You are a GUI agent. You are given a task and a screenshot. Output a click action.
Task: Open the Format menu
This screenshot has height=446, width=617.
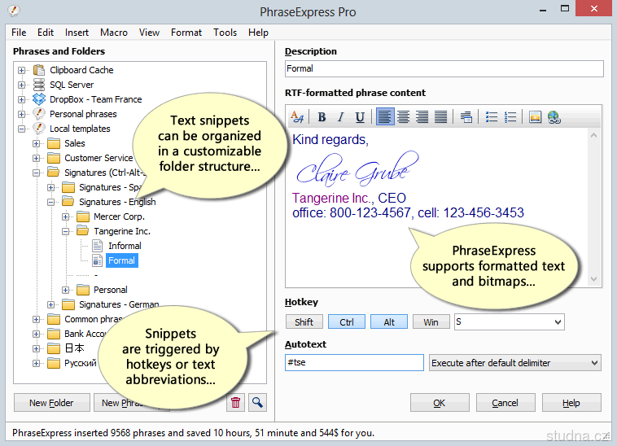pyautogui.click(x=186, y=33)
